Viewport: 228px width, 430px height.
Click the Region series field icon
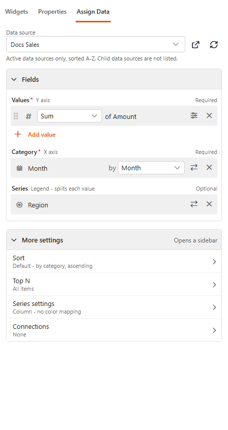19,204
